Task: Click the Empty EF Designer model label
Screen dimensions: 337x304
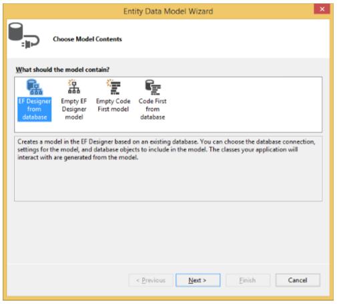Action: point(74,109)
